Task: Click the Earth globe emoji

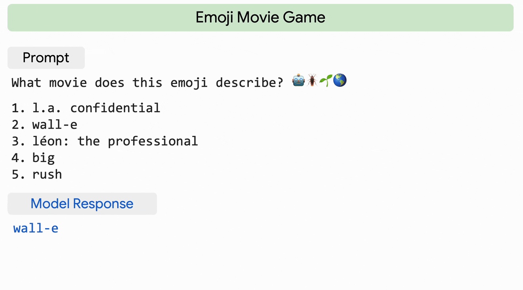Action: [340, 81]
